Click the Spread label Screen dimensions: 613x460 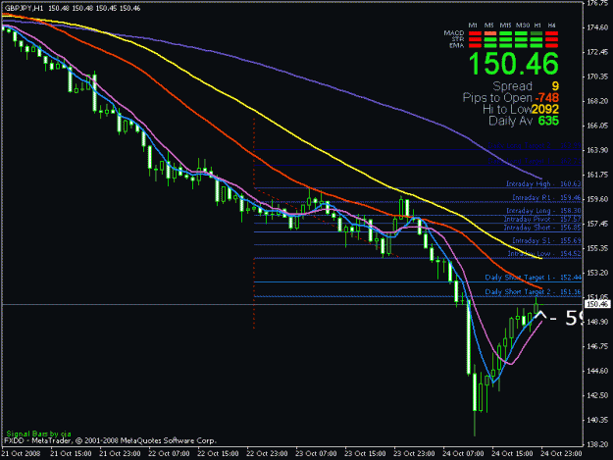(x=512, y=86)
